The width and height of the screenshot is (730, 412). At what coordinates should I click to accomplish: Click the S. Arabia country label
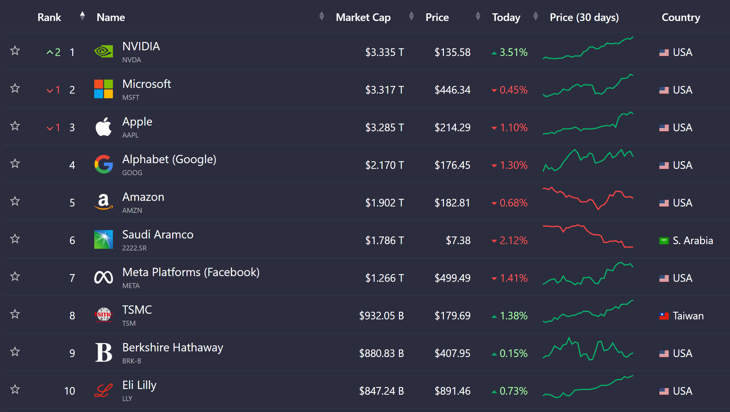point(693,240)
